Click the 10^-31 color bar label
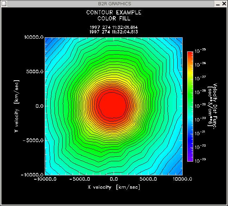 tap(200, 133)
